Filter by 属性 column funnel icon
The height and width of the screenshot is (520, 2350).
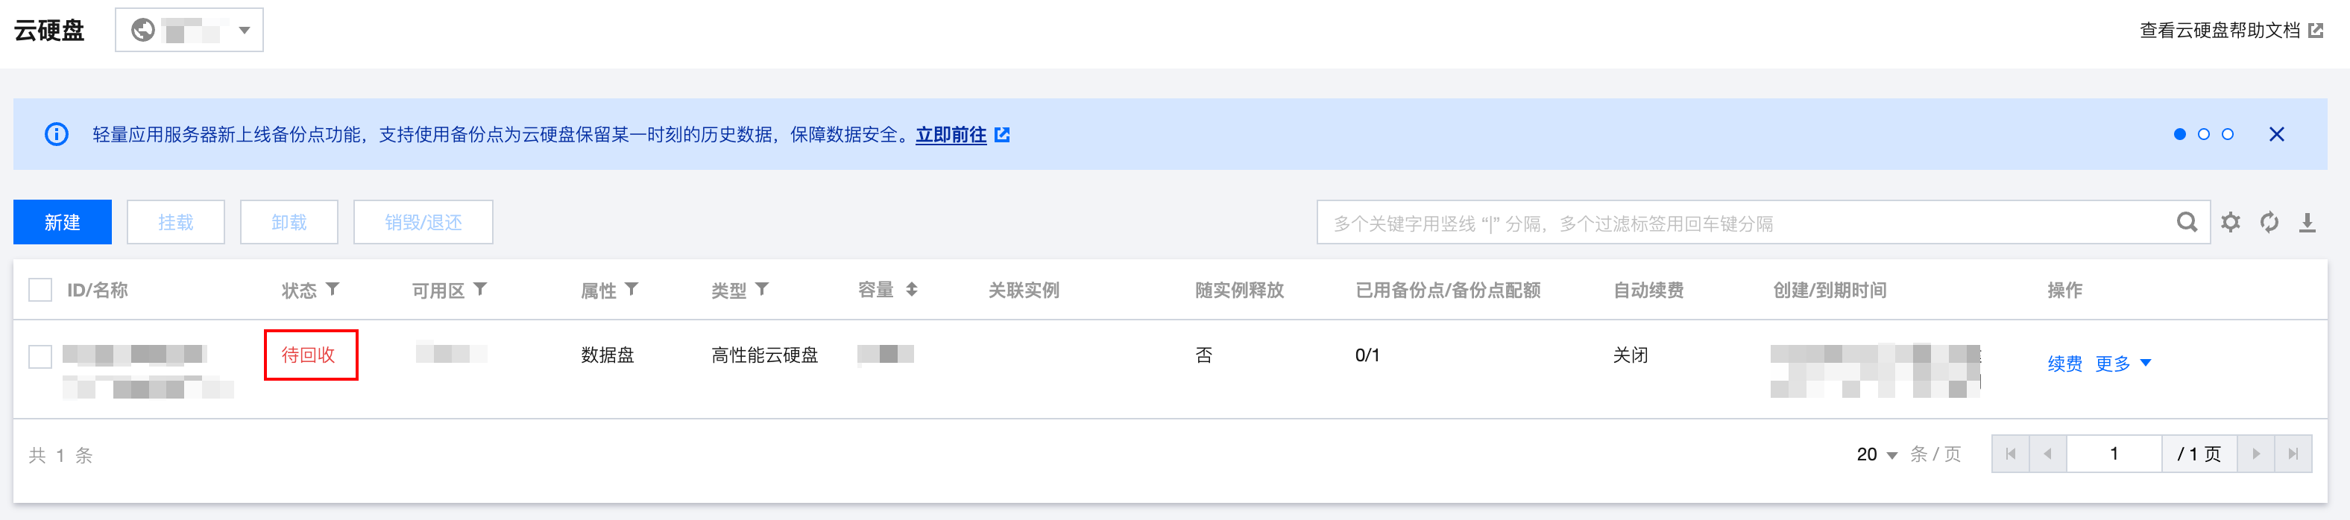tap(631, 289)
